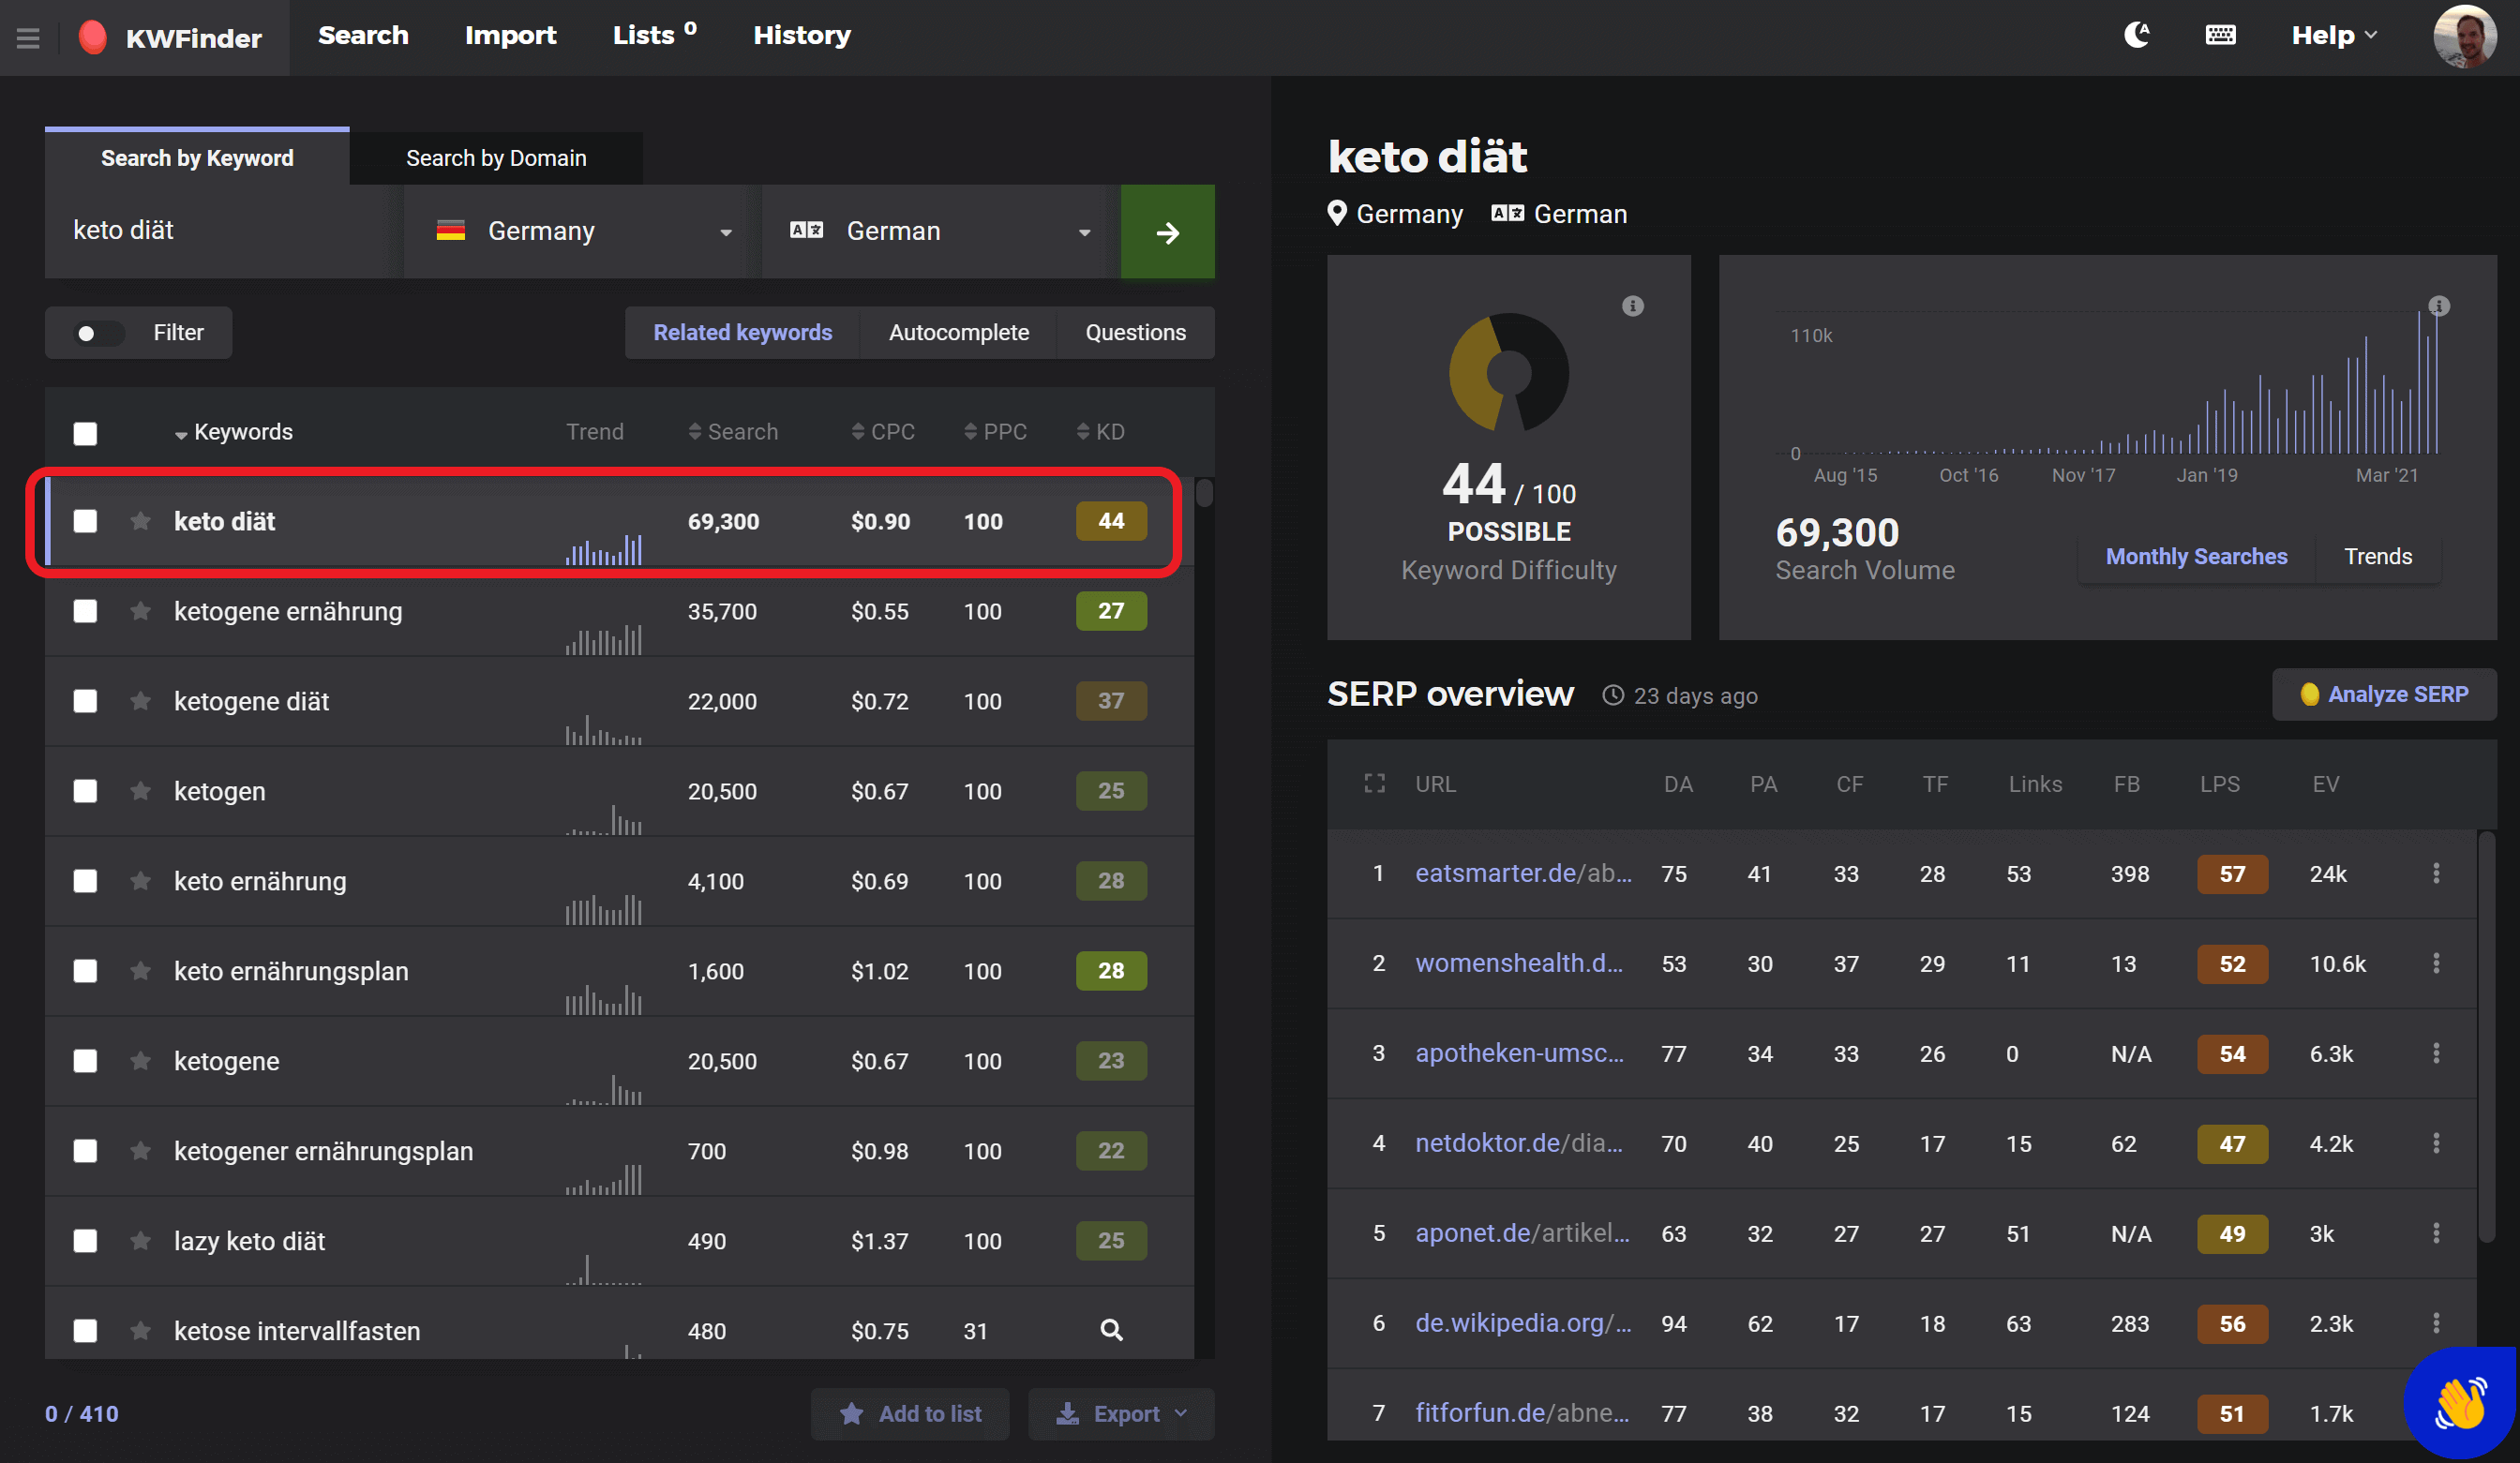Open the Export dropdown
2520x1463 pixels.
tap(1121, 1413)
